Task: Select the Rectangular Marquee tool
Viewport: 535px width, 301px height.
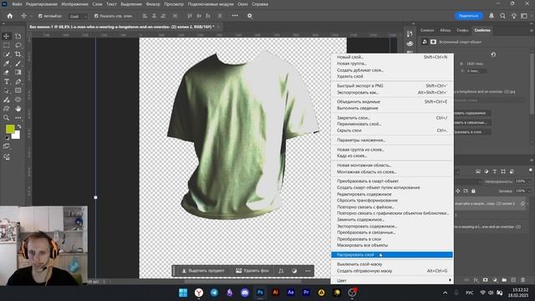Action: pos(7,45)
